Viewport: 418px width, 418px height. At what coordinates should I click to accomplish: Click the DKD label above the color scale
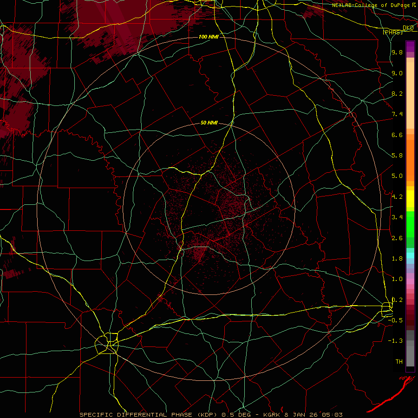pyautogui.click(x=408, y=28)
